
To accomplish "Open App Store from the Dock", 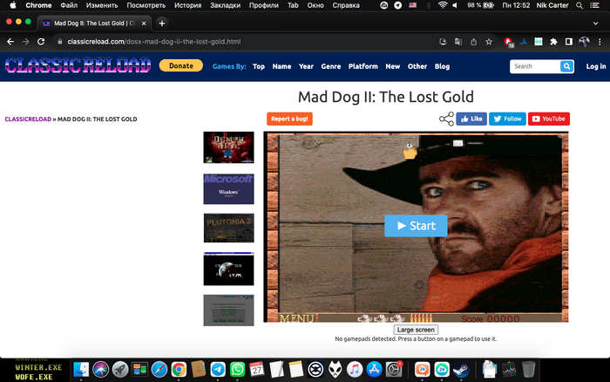I will (374, 369).
